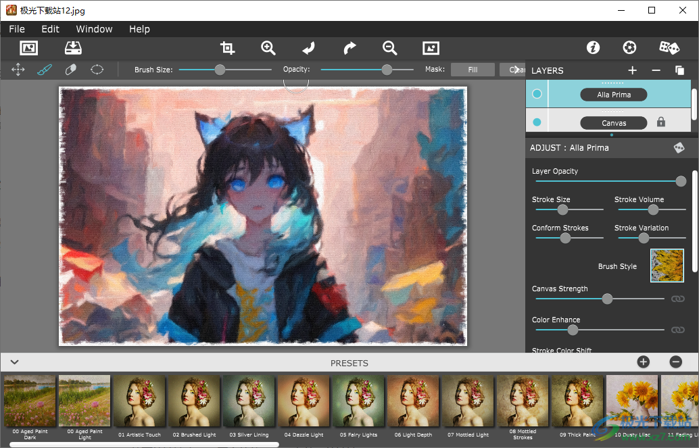The height and width of the screenshot is (448, 699).
Task: Click the Fill button next to Mask
Action: tap(472, 69)
